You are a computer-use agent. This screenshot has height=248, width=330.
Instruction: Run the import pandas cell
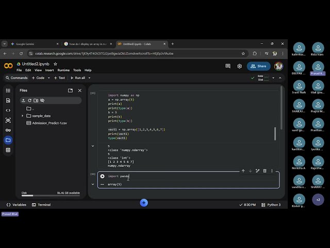tap(102, 176)
